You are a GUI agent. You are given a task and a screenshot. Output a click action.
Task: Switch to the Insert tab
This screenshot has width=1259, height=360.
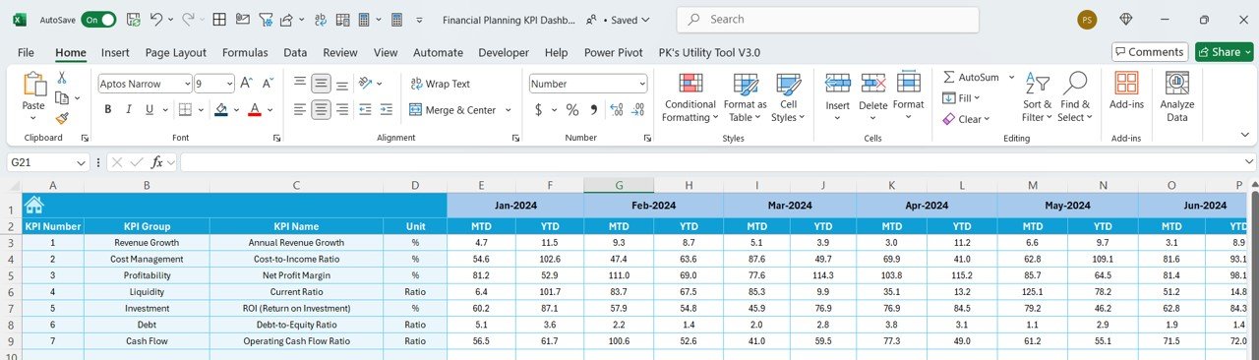pyautogui.click(x=115, y=53)
